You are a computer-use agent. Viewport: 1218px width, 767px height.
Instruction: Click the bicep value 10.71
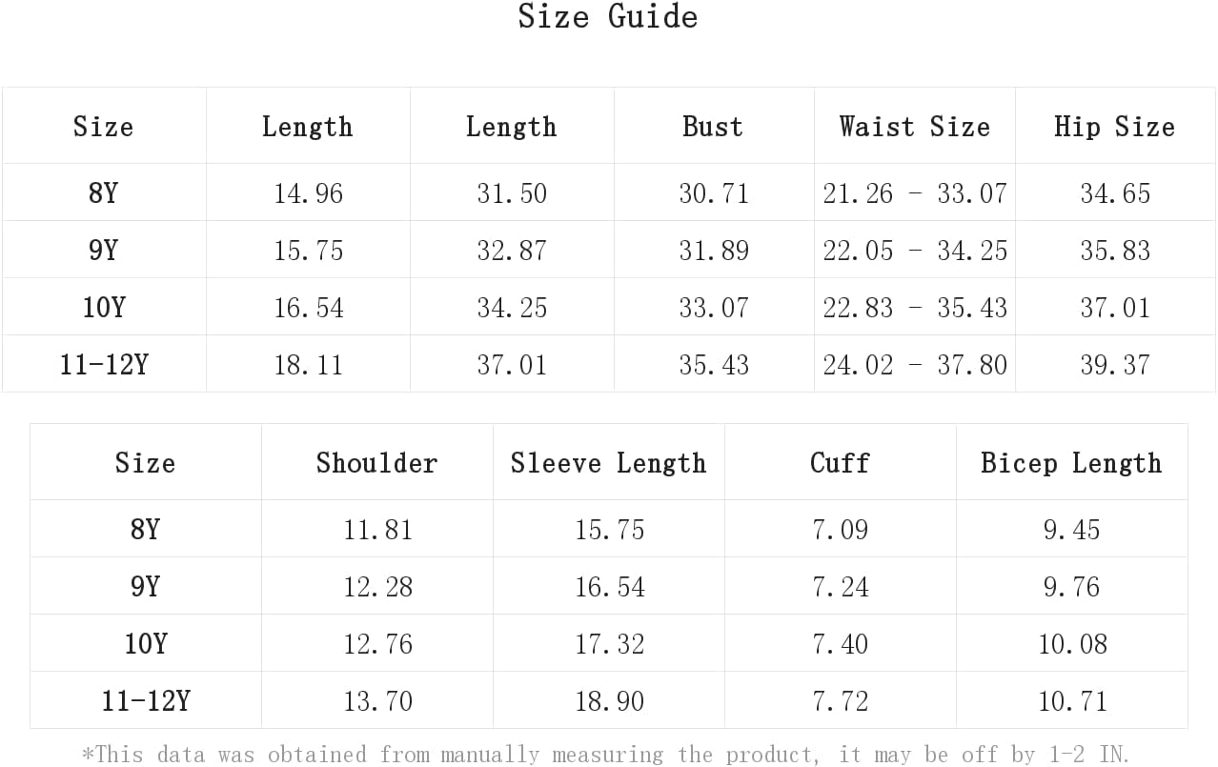(x=1073, y=701)
